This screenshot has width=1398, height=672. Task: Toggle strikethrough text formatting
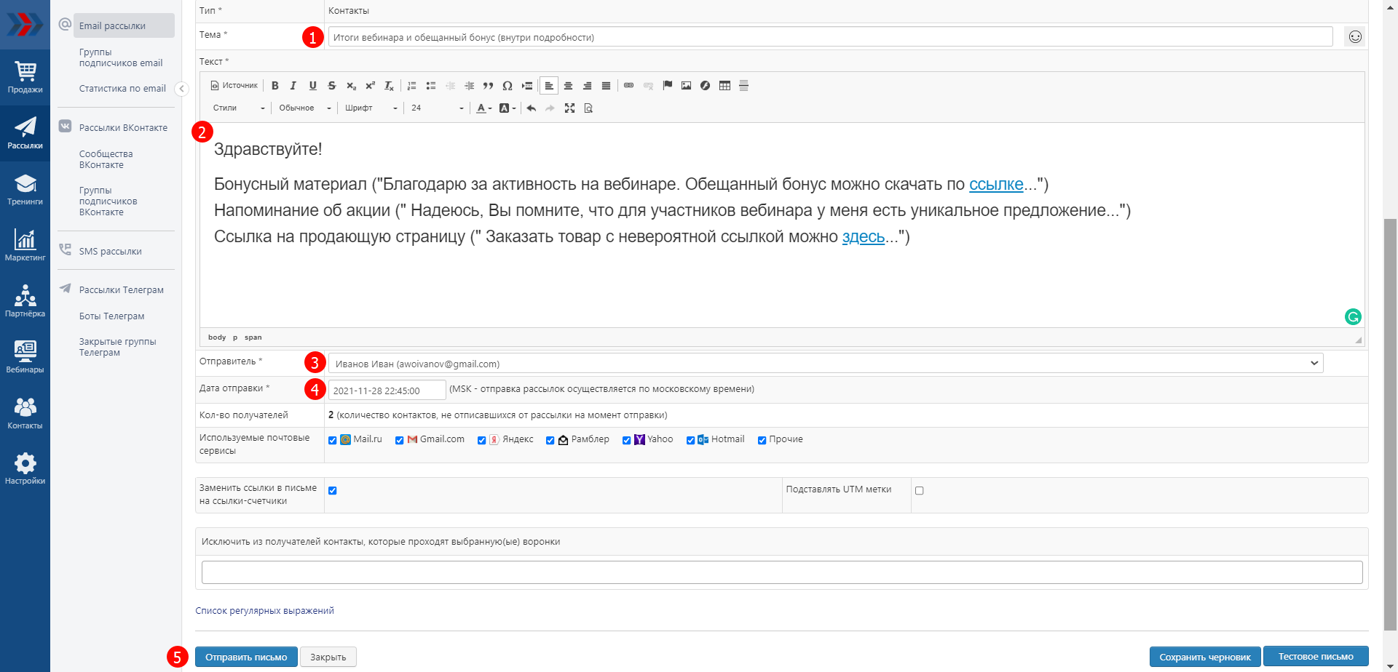pyautogui.click(x=332, y=86)
